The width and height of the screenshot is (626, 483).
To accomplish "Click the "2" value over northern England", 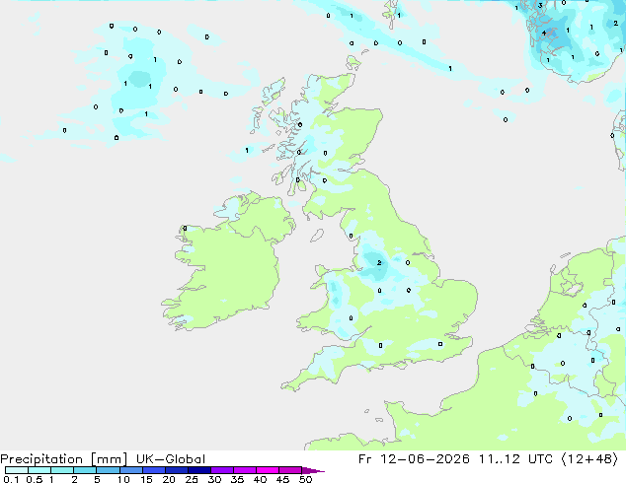I will coord(379,262).
